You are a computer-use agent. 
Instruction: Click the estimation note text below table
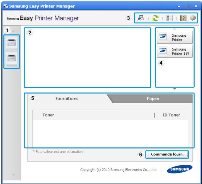pyautogui.click(x=58, y=152)
